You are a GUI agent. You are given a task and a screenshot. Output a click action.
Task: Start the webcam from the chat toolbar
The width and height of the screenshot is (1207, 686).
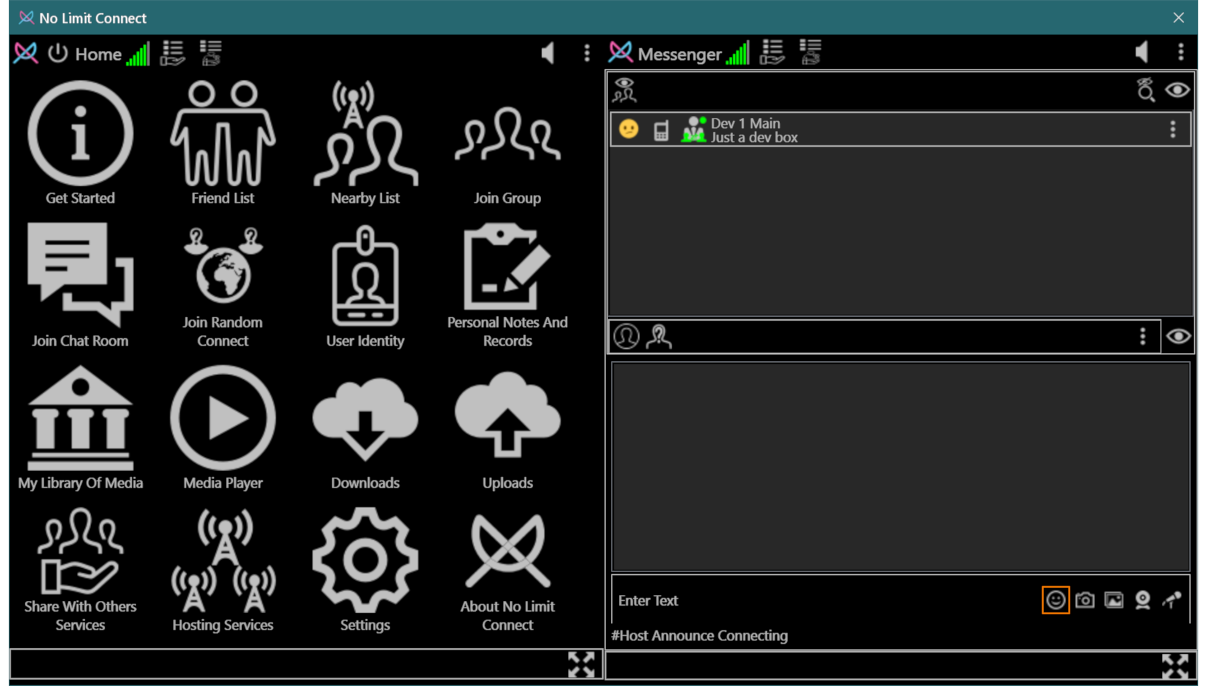point(1141,600)
